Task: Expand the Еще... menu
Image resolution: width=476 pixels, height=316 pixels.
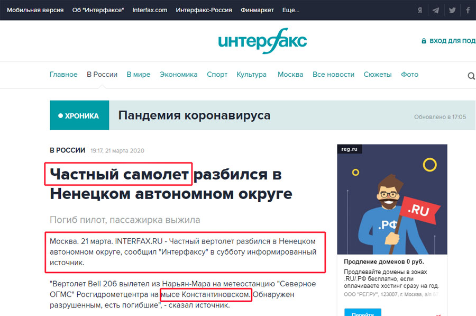Action: (x=290, y=10)
